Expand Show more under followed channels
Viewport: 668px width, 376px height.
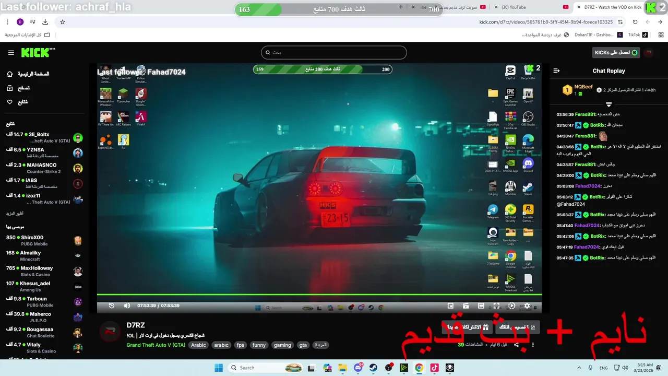[15, 214]
